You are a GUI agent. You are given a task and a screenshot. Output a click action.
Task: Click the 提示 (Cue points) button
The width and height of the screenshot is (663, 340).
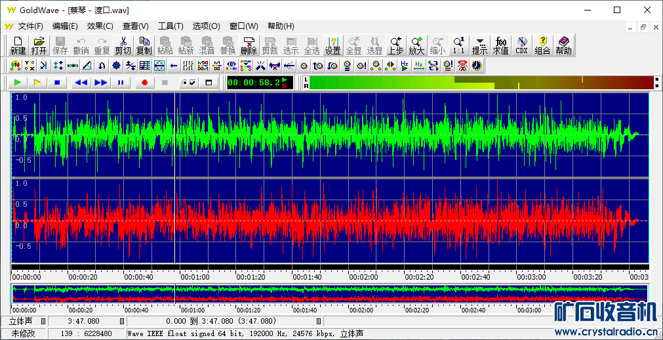click(479, 46)
